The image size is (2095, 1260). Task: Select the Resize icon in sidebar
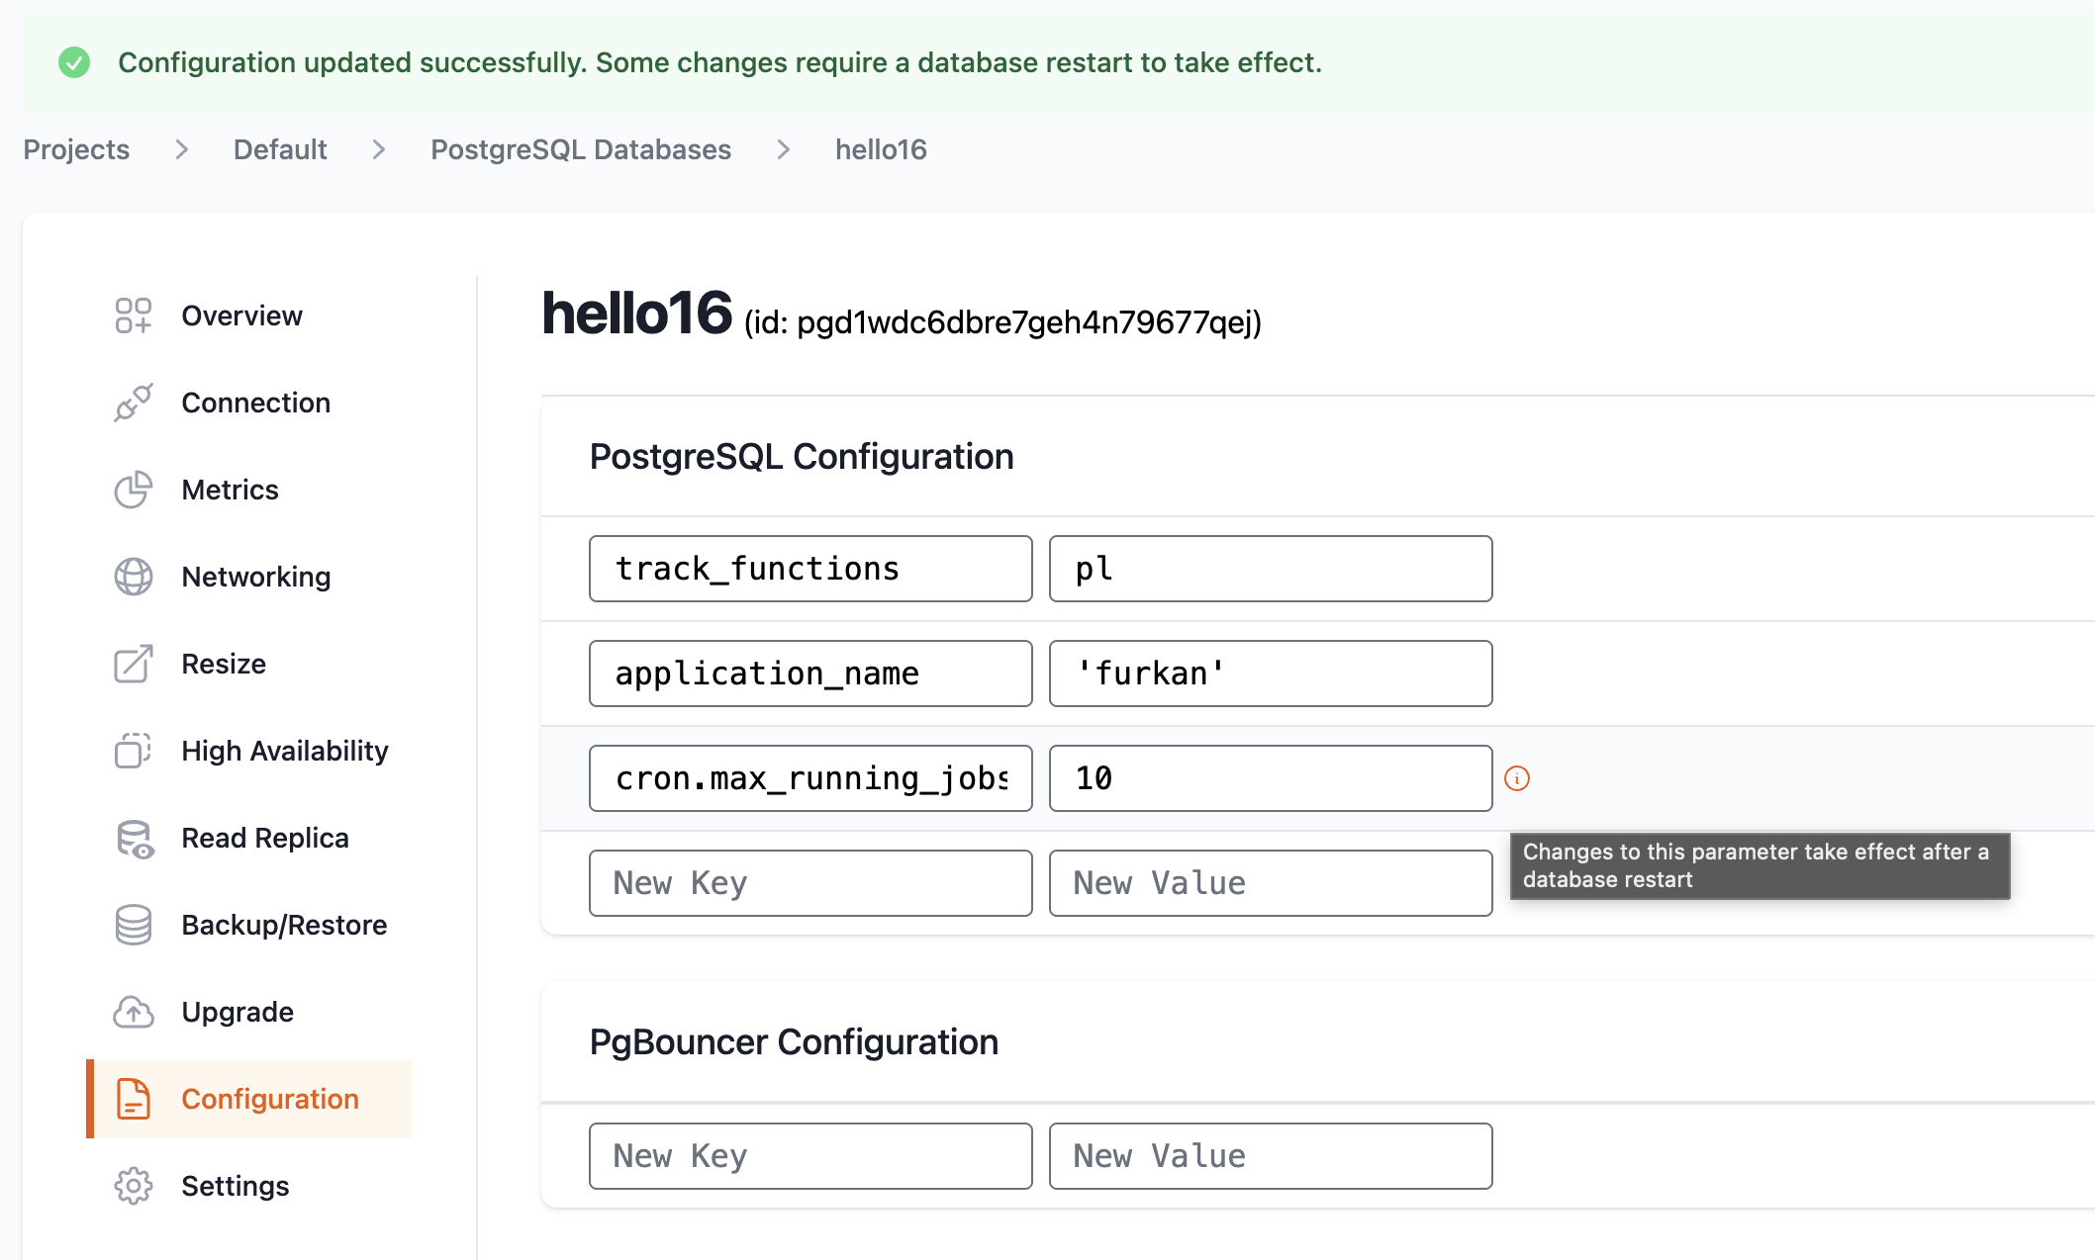click(x=133, y=663)
